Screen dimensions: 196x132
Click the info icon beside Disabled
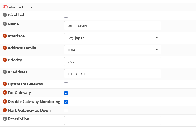[x=5, y=15]
